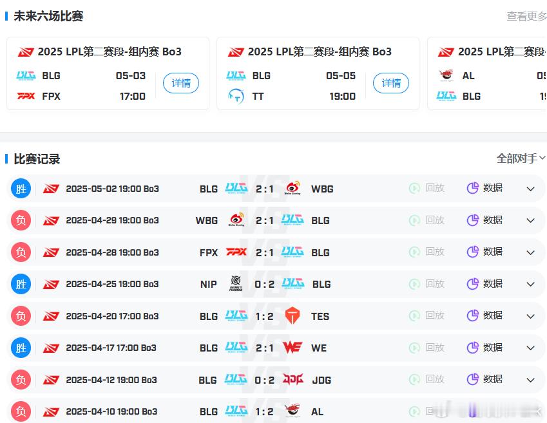
Task: Click FPX logo in 2025-04-28 record row
Action: [x=236, y=252]
